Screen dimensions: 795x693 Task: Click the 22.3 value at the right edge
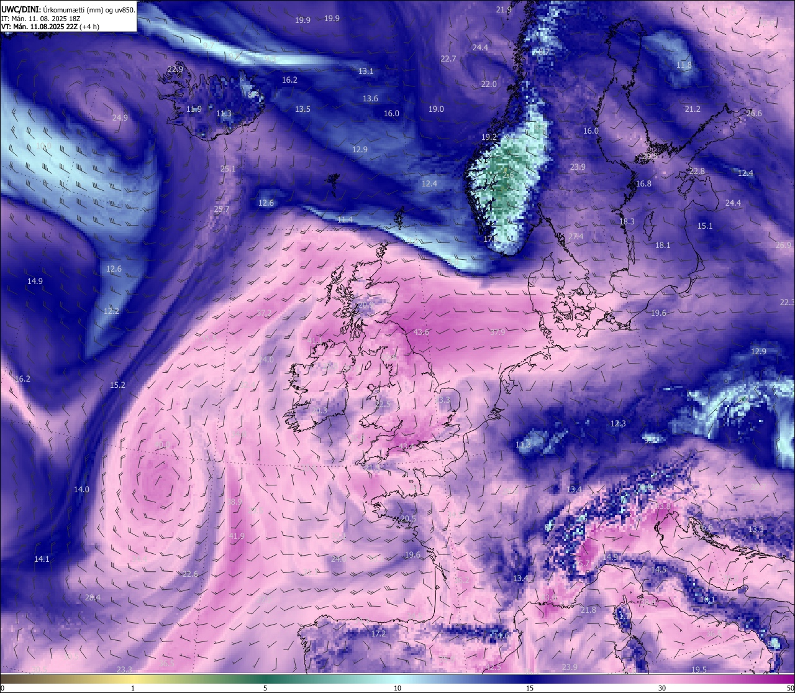(788, 303)
